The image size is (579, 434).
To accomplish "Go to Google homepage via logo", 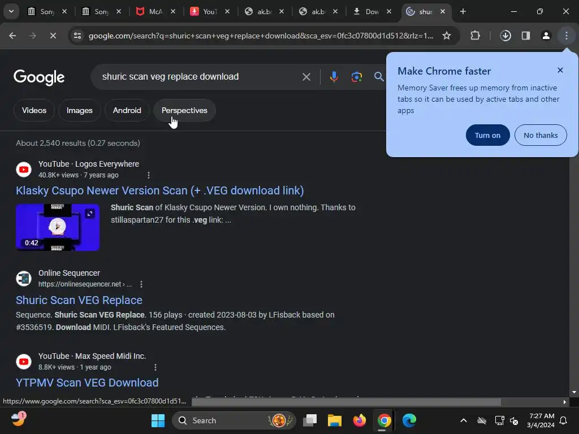I will click(39, 77).
